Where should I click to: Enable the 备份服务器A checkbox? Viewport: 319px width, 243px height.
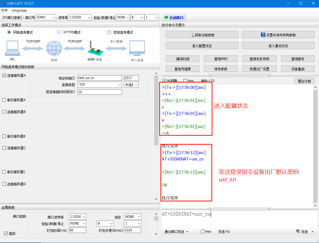click(4, 100)
